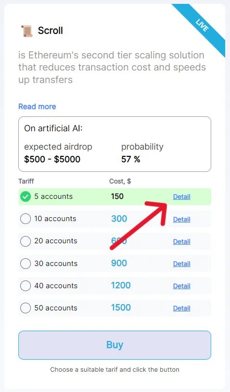Click the 57 % probability value

pos(131,159)
